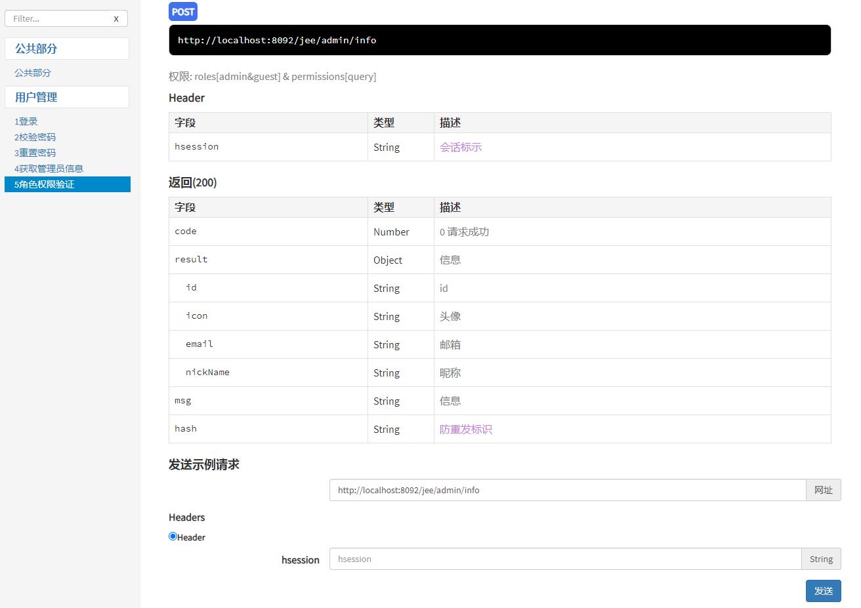The width and height of the screenshot is (861, 608).
Task: Click the msg field cell
Action: [268, 401]
